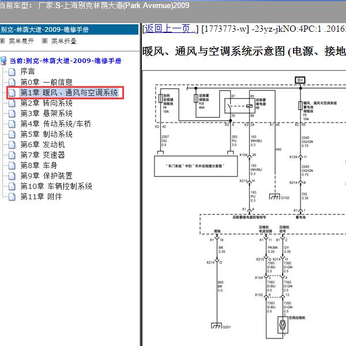Open 第9章 保护装置 chapter
This screenshot has width=346, height=346.
pyautogui.click(x=46, y=176)
